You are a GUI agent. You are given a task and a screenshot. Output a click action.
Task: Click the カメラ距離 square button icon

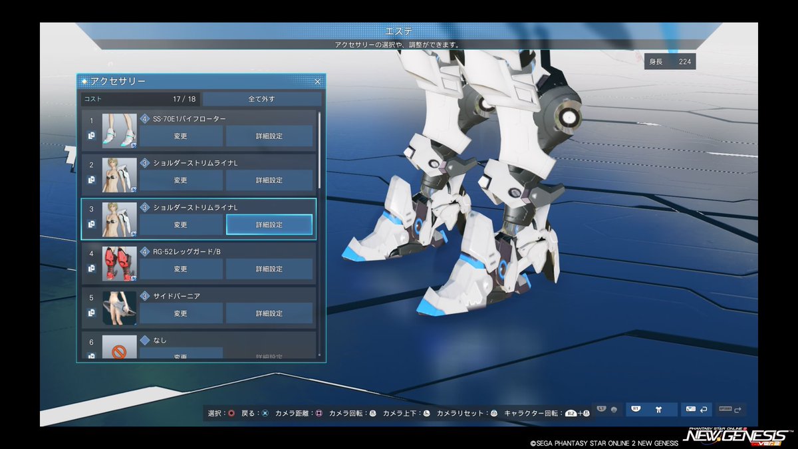pos(319,413)
